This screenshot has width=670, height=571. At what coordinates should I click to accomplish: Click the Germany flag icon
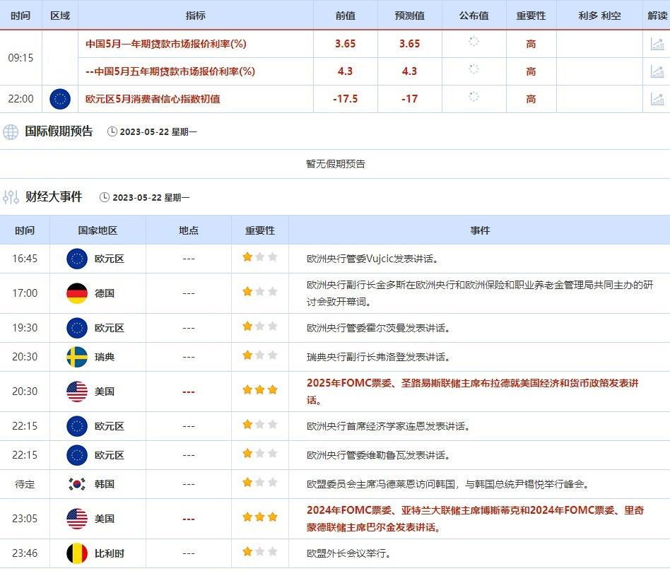pyautogui.click(x=76, y=293)
